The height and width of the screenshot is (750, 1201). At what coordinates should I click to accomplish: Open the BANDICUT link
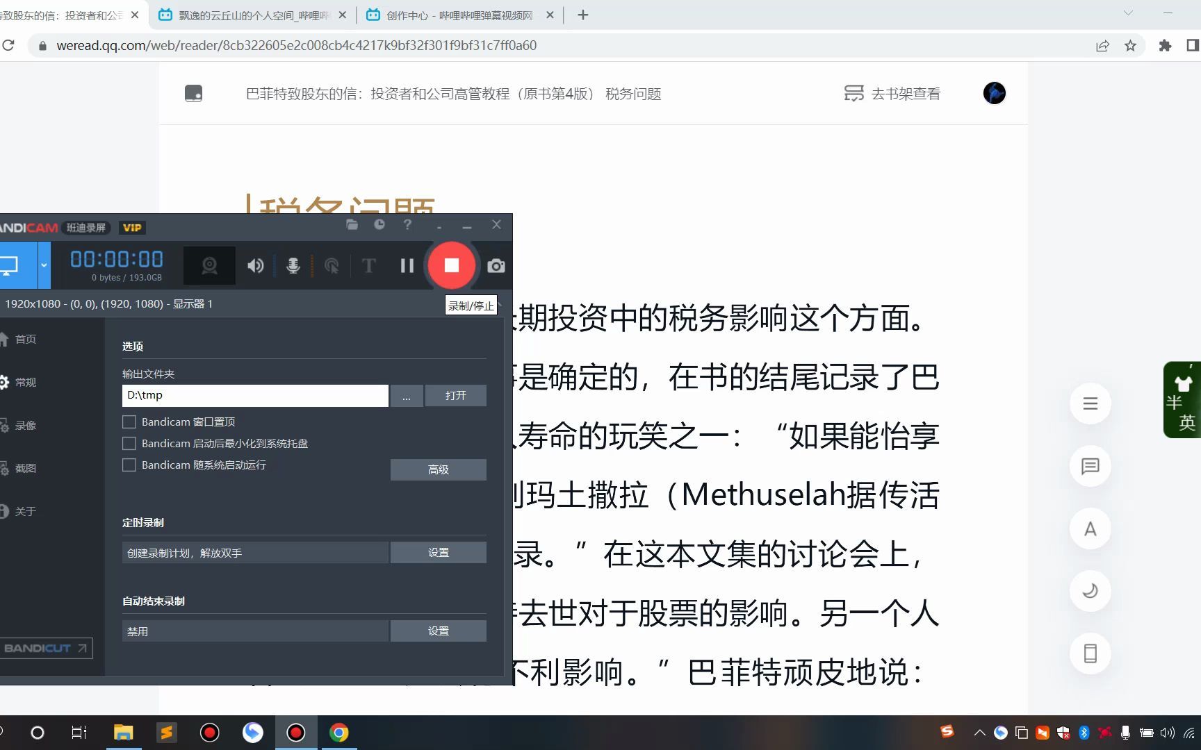(46, 648)
